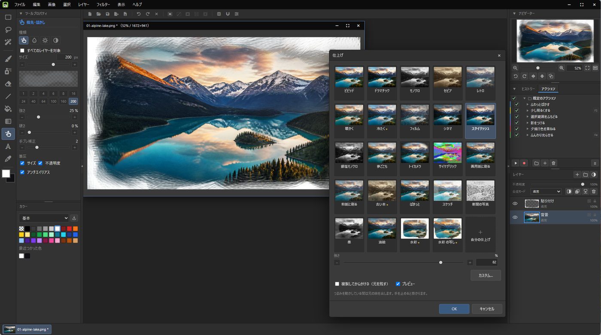This screenshot has width=601, height=335.
Task: Collapse the ナビゲーター panel
Action: click(x=515, y=14)
